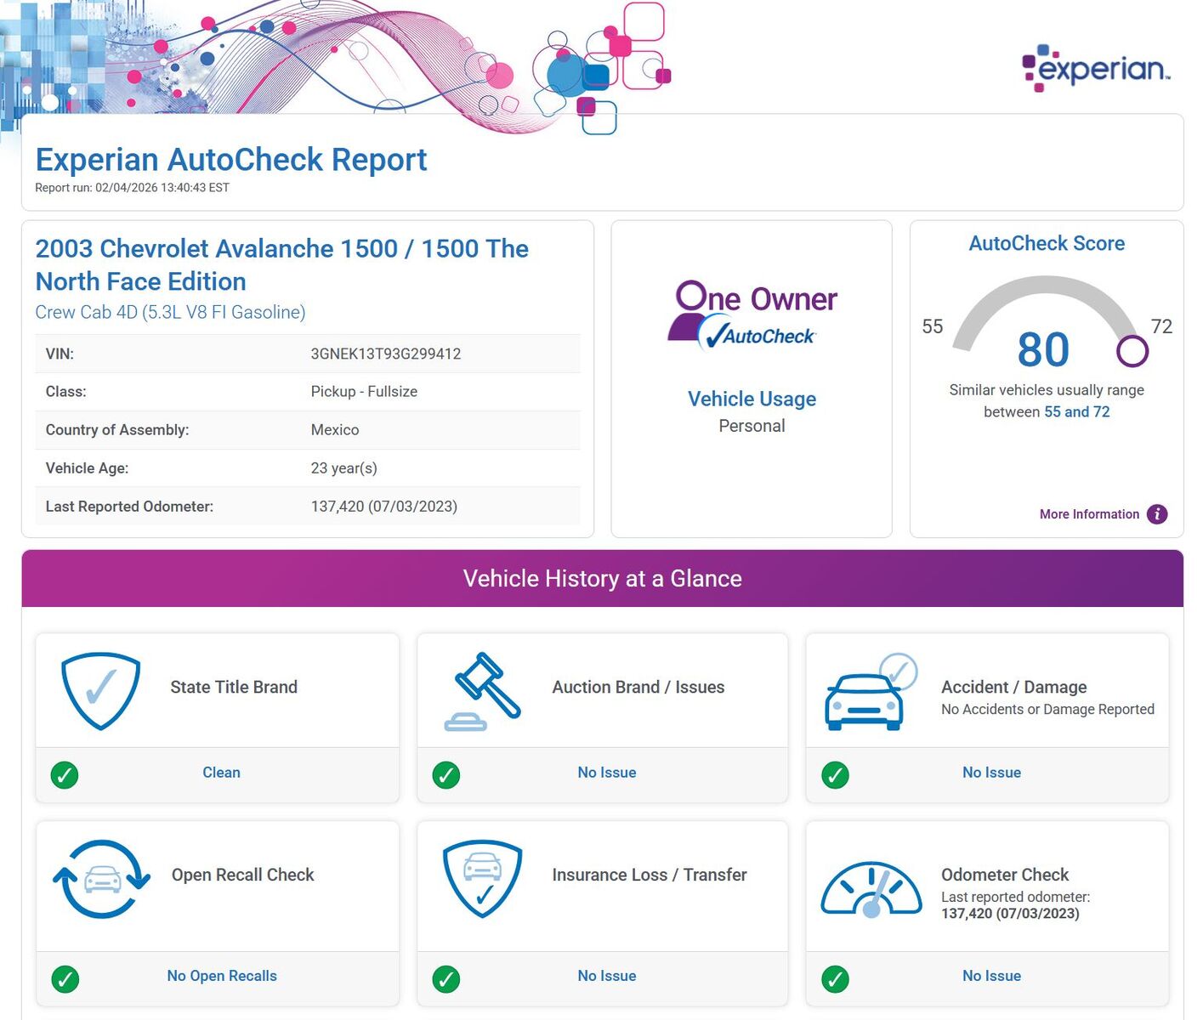Click the Vehicle History at a Glance header
Viewport: 1203px width, 1020px height.
point(602,579)
